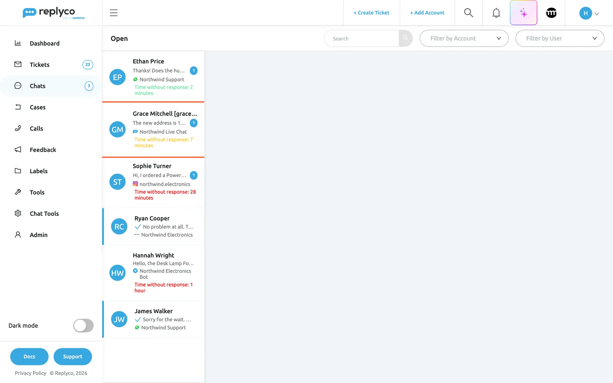This screenshot has width=613, height=383.
Task: Open global search magnifier icon
Action: point(469,13)
